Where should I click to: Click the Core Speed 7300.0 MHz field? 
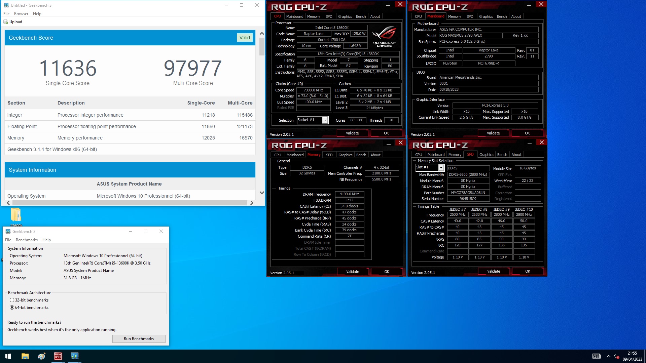point(313,90)
